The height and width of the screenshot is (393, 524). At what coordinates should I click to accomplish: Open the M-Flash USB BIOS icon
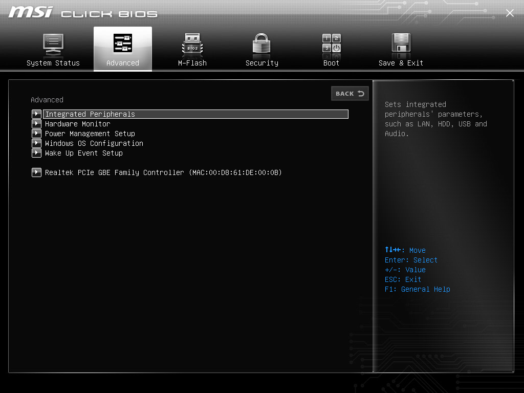click(x=192, y=44)
